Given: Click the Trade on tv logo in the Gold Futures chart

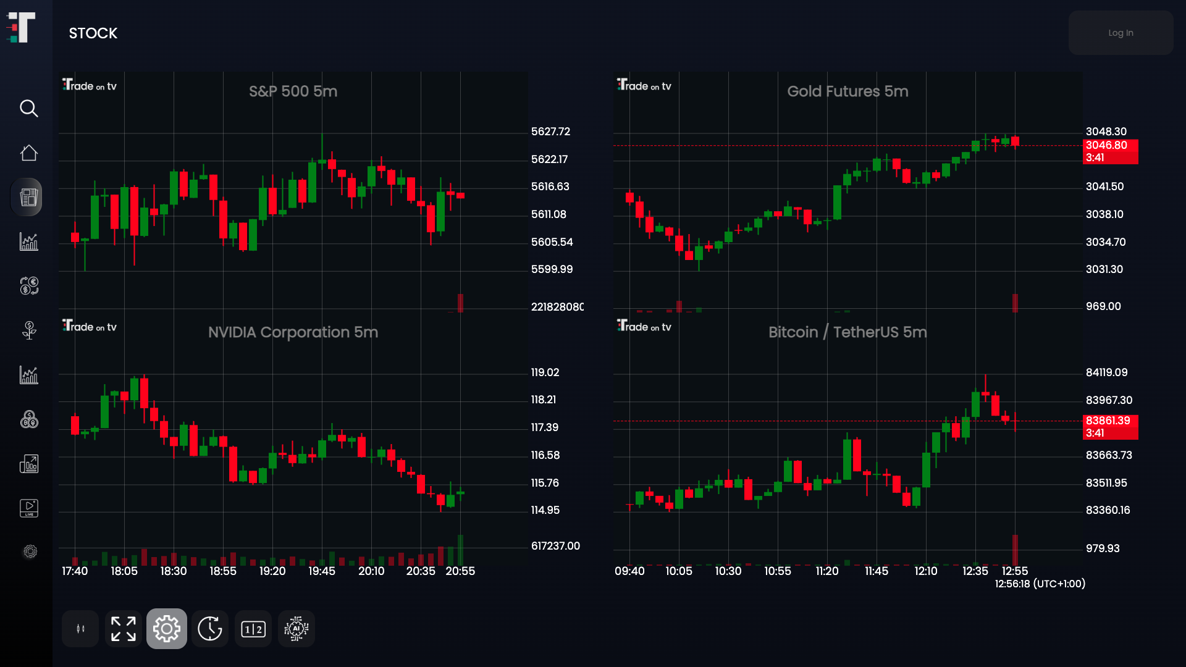Looking at the screenshot, I should 644,85.
